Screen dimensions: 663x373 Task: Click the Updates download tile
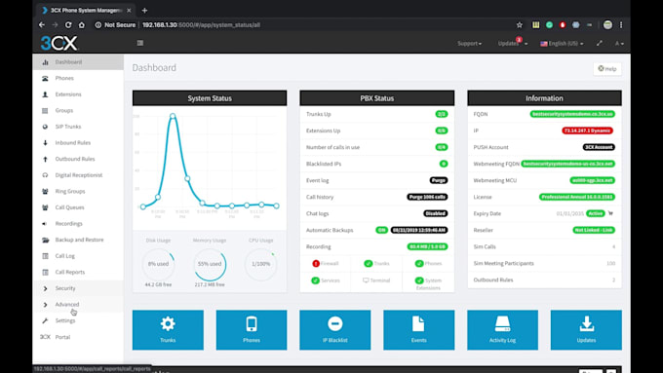[x=586, y=330]
